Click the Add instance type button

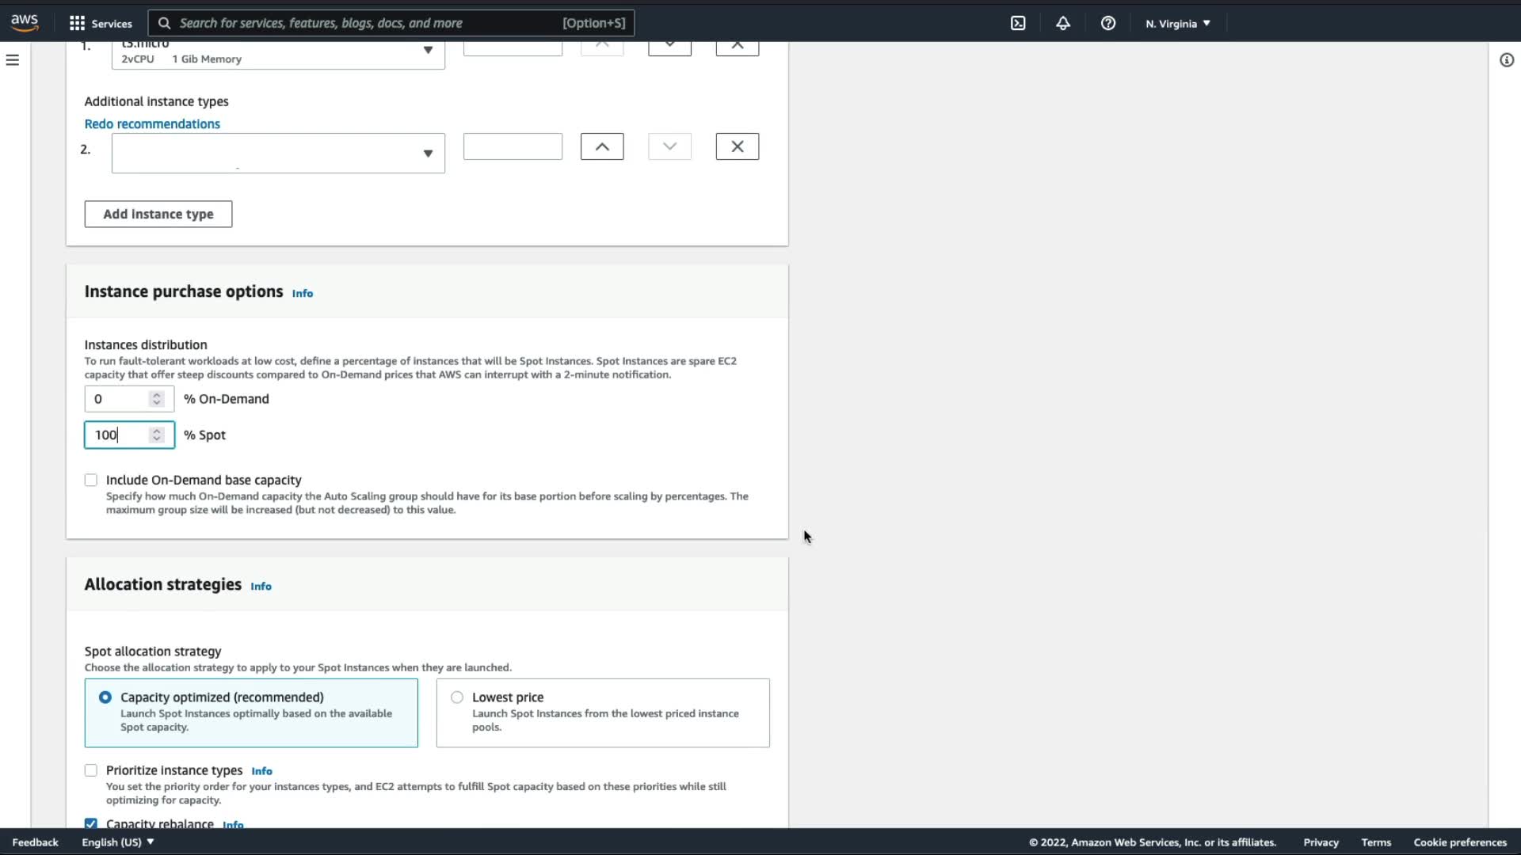tap(158, 214)
